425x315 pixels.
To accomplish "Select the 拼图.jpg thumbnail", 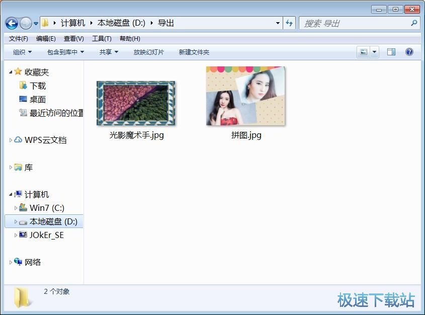I will [245, 96].
